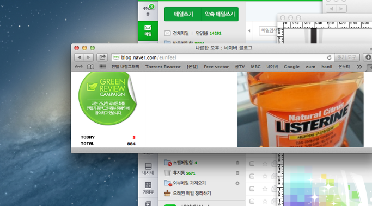Click the green 메일쓰기 compose button
372x206 pixels.
[x=183, y=14]
